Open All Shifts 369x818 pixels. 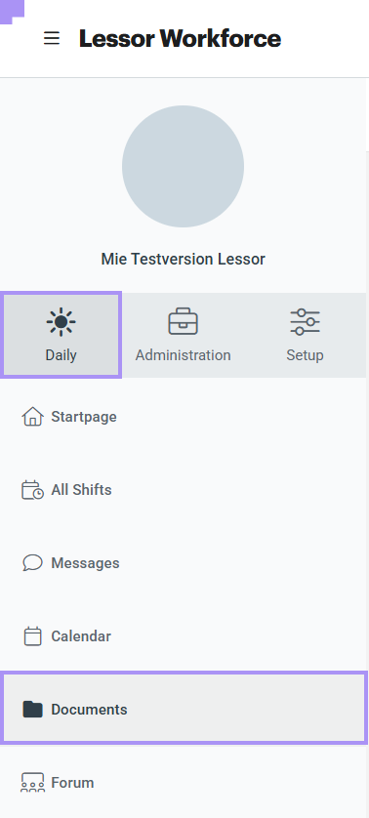[x=184, y=490]
